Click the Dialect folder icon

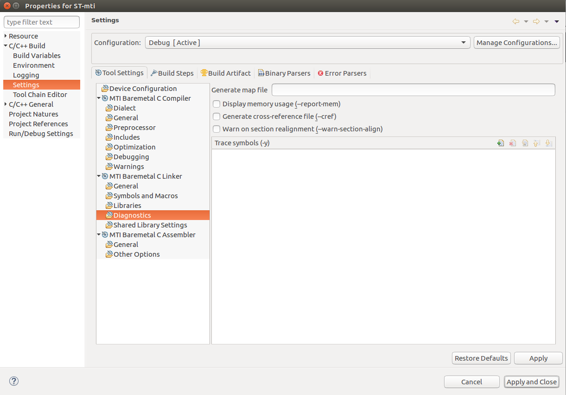click(x=109, y=108)
